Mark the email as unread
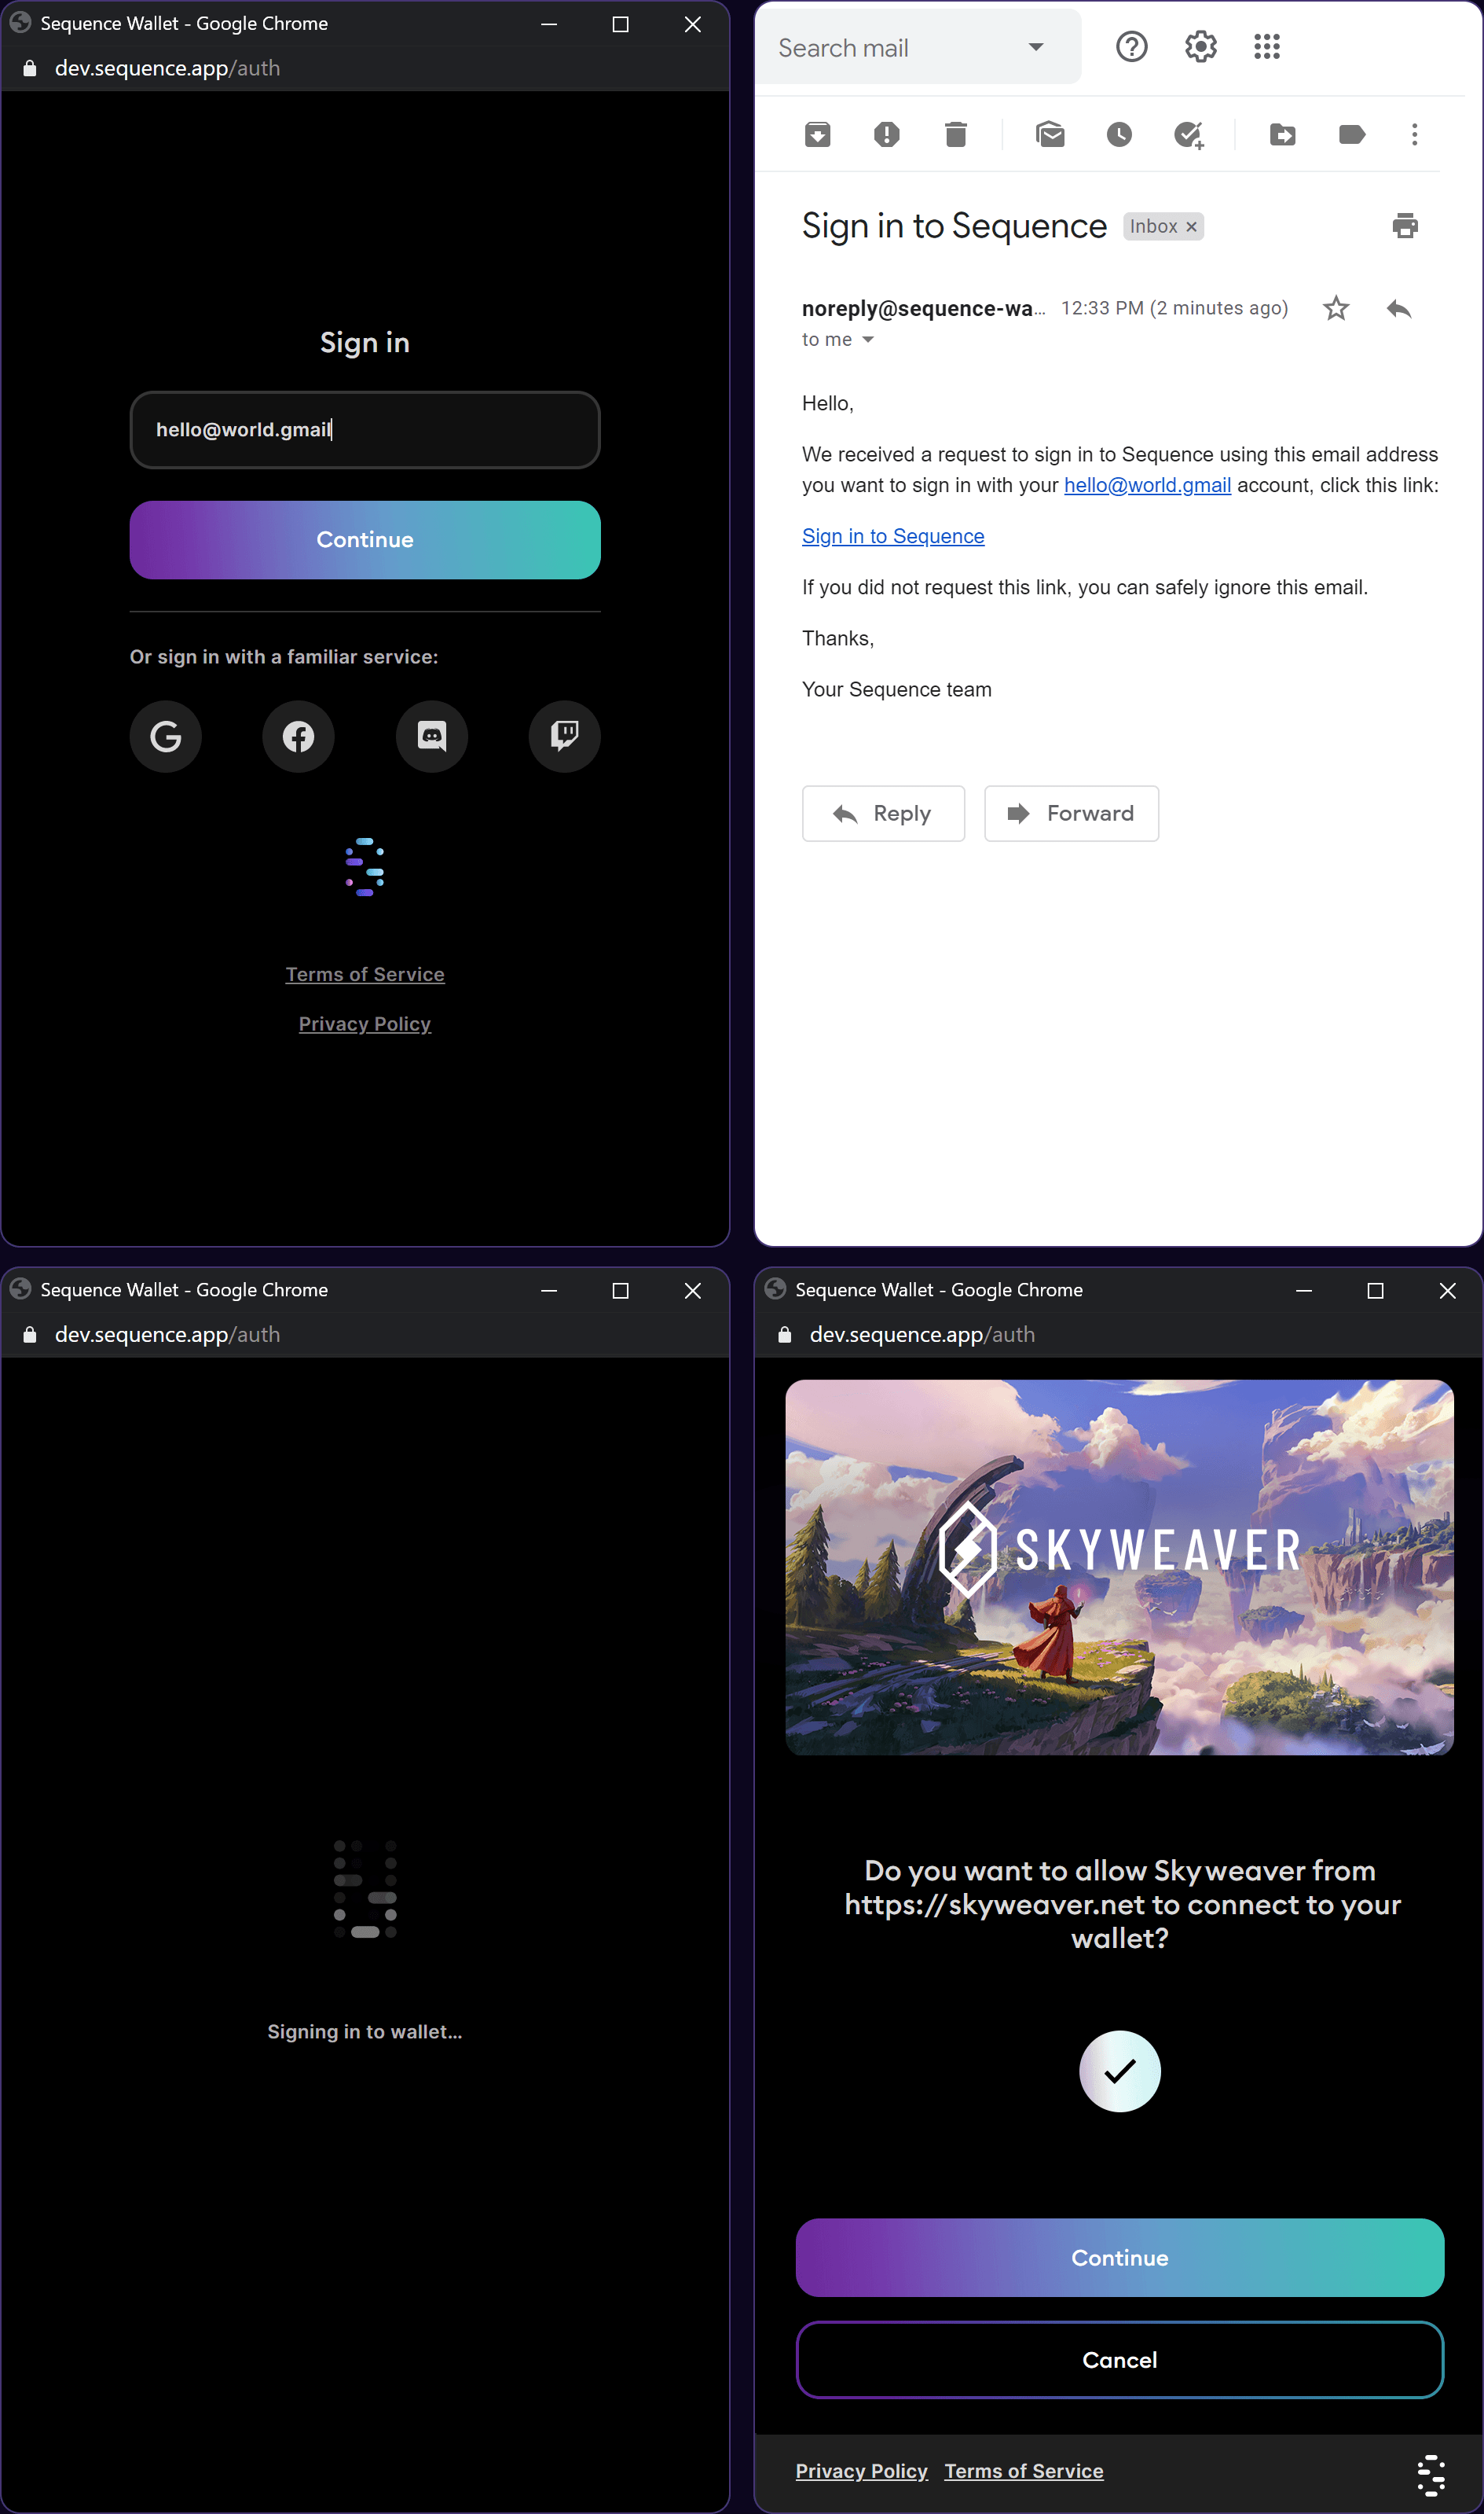 1050,134
